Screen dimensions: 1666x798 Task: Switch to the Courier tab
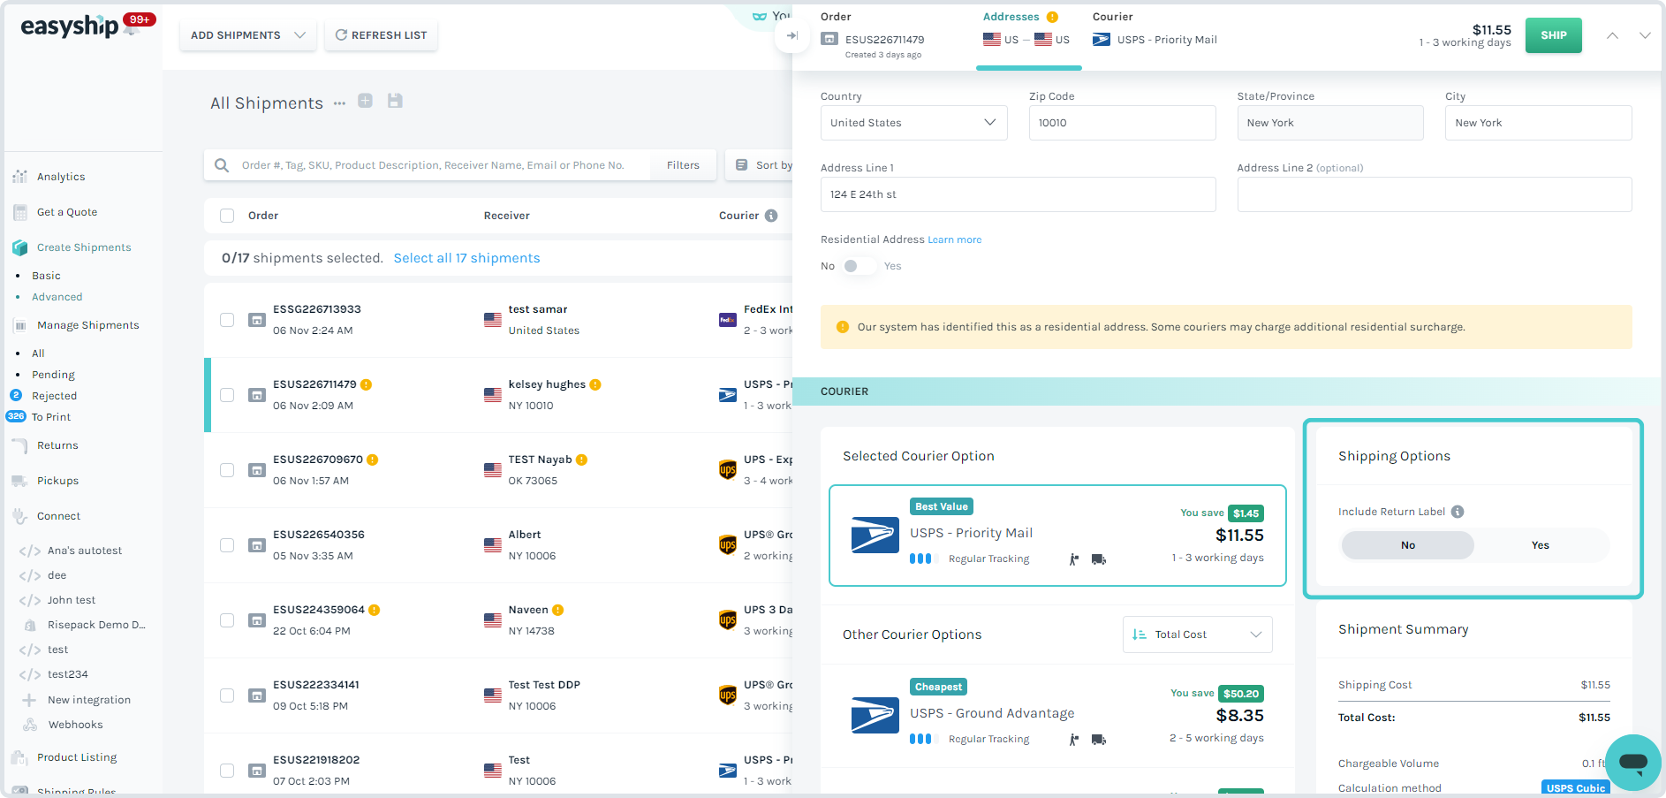pyautogui.click(x=1155, y=29)
